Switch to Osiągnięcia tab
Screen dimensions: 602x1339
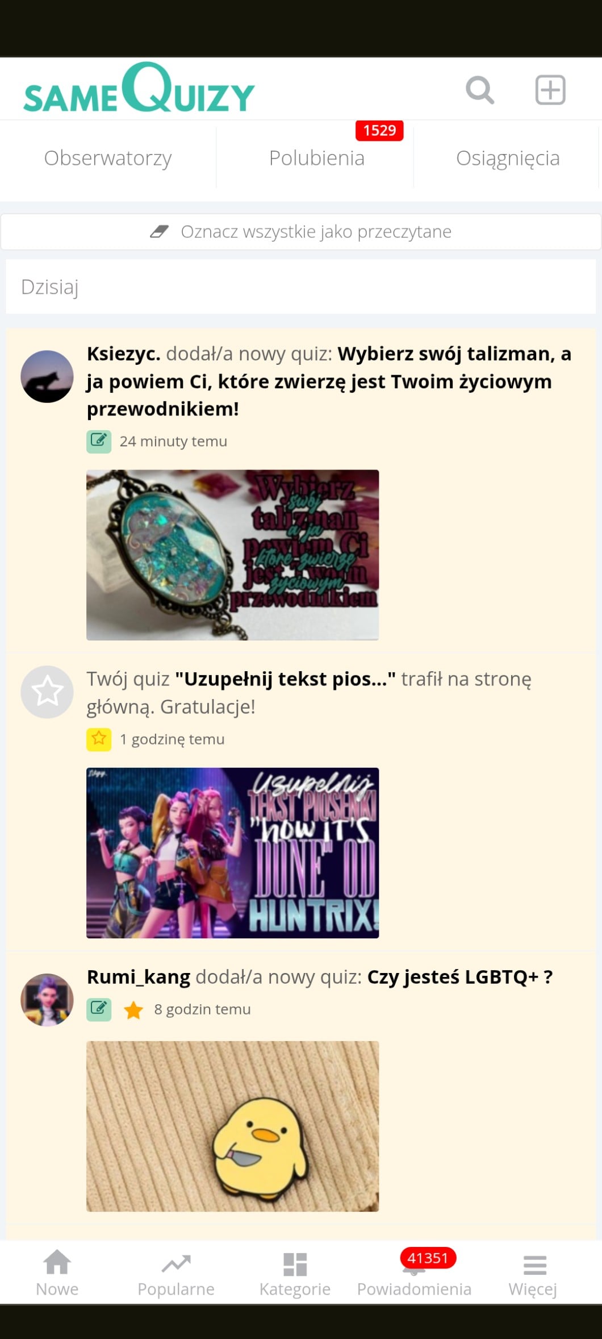point(508,158)
